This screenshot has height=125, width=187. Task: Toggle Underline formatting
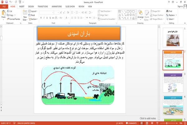47,18
